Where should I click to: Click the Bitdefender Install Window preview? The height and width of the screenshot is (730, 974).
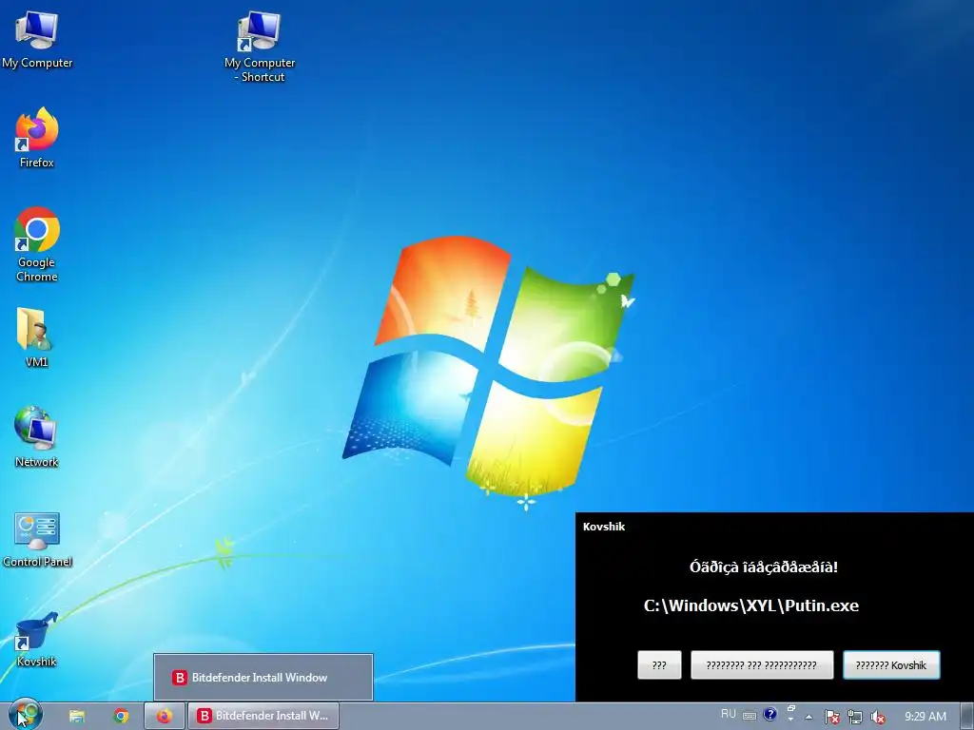(x=263, y=677)
